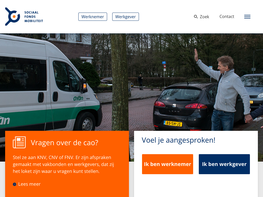
Task: Click the blue arrow bullet beside Lees meer
Action: pyautogui.click(x=15, y=184)
